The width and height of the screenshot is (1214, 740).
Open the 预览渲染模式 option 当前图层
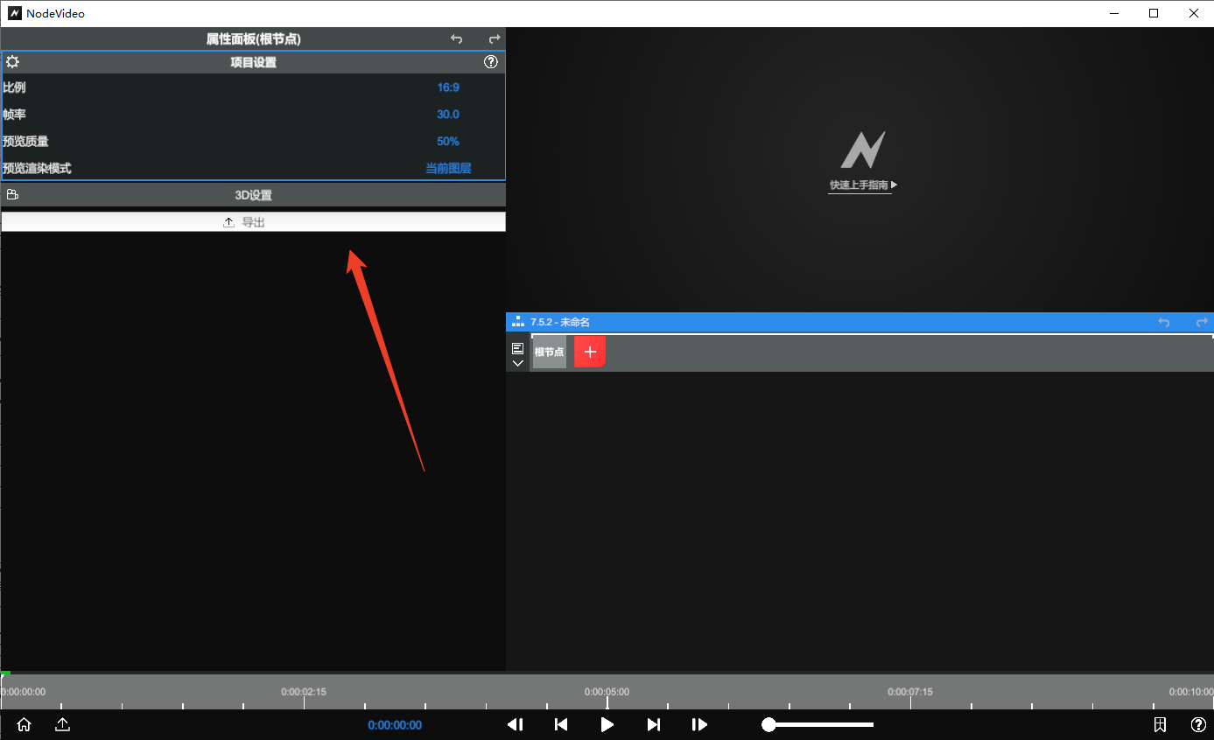pos(448,168)
